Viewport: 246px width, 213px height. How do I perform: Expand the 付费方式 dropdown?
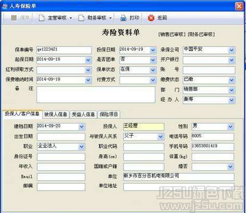[x=153, y=80]
